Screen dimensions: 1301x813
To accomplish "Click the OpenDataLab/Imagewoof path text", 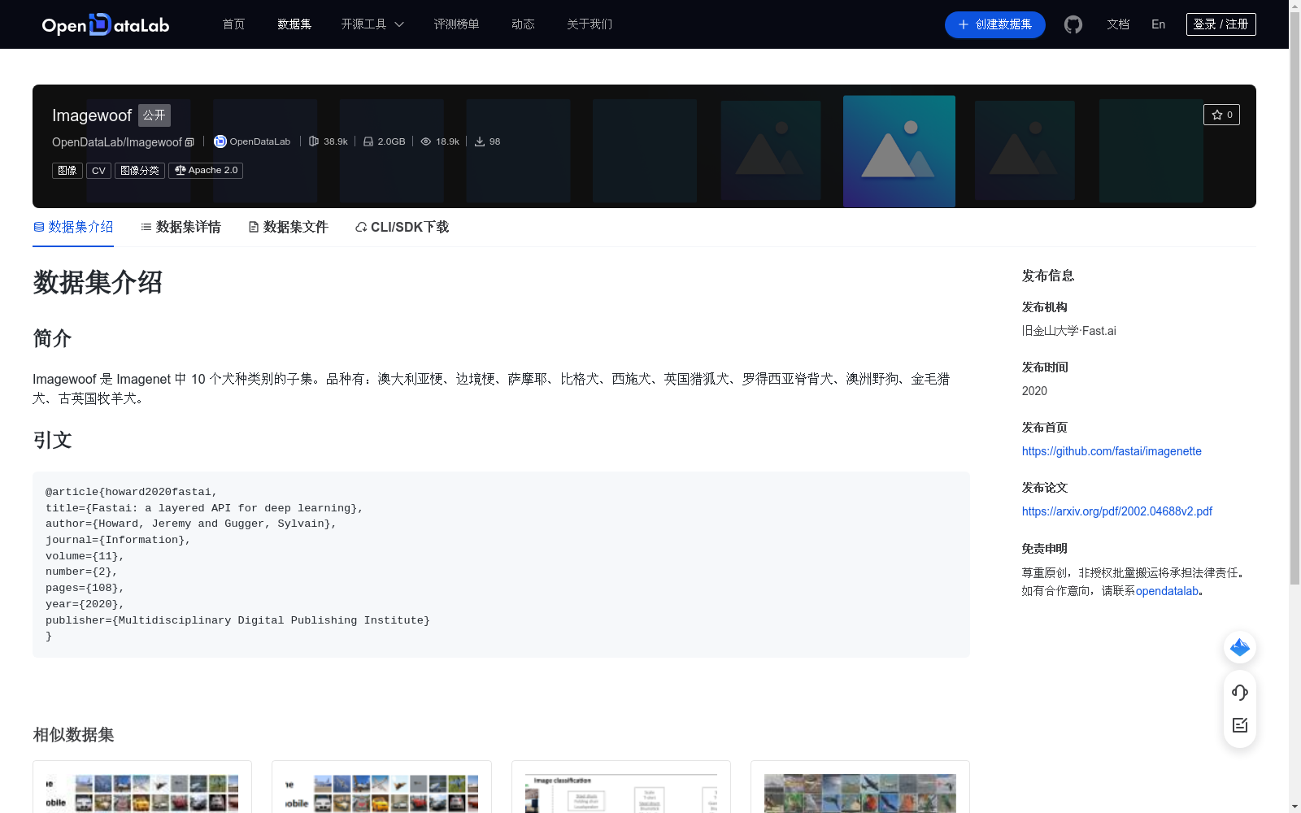I will [x=117, y=142].
